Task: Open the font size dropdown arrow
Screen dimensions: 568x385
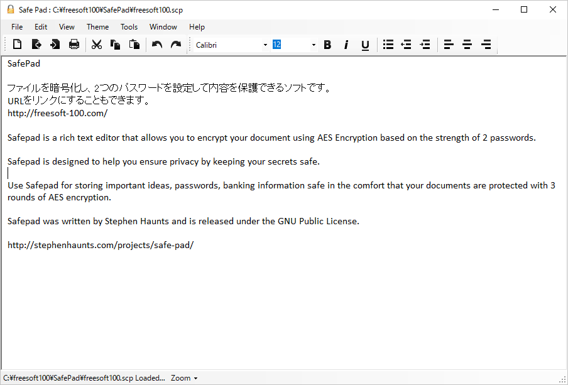Action: (x=314, y=45)
